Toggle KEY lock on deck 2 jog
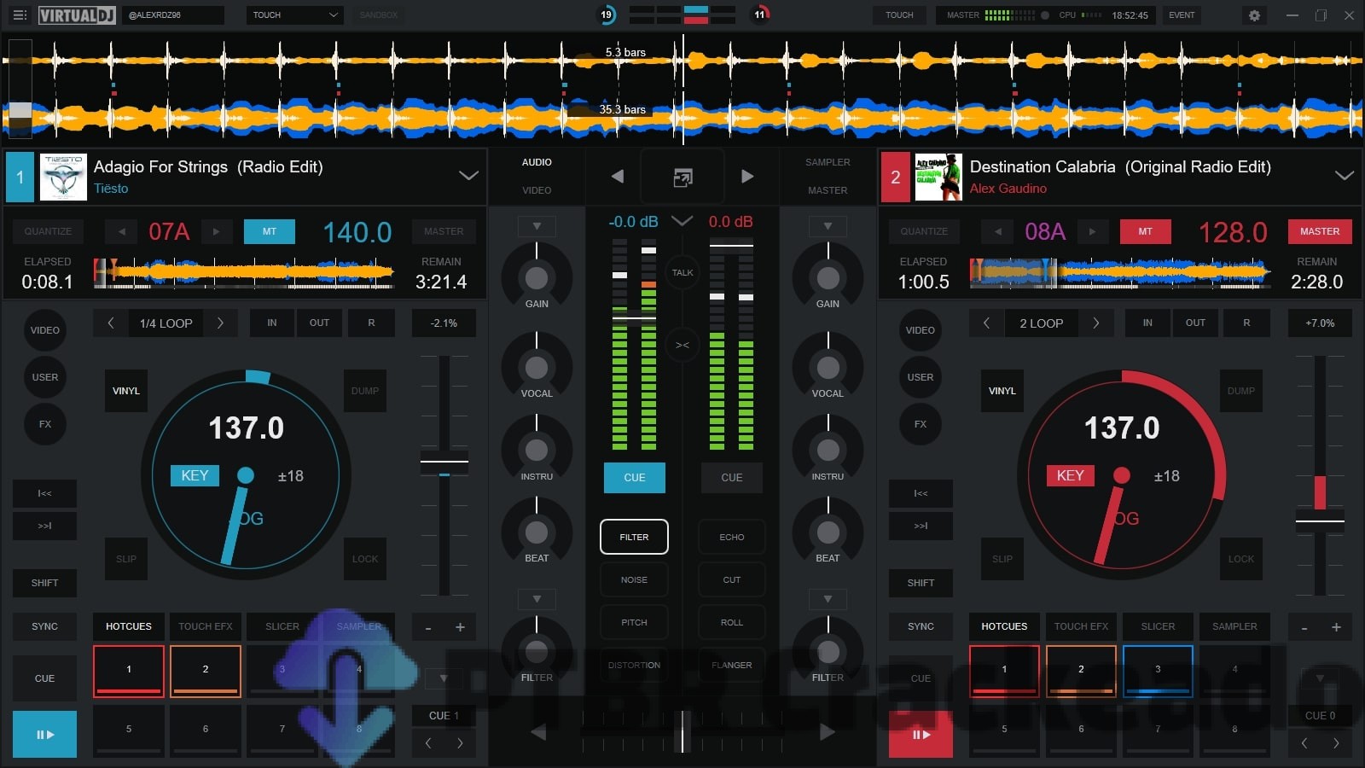This screenshot has height=768, width=1365. (1071, 475)
